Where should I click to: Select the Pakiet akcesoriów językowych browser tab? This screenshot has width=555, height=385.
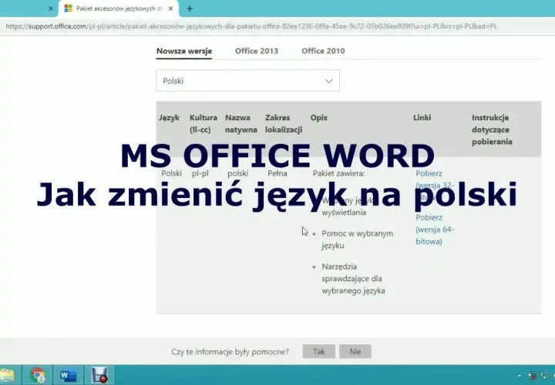119,8
